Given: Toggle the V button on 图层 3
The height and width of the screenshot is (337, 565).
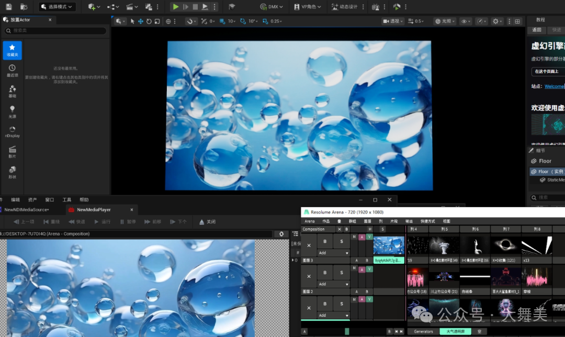Looking at the screenshot, I should click(x=369, y=237).
